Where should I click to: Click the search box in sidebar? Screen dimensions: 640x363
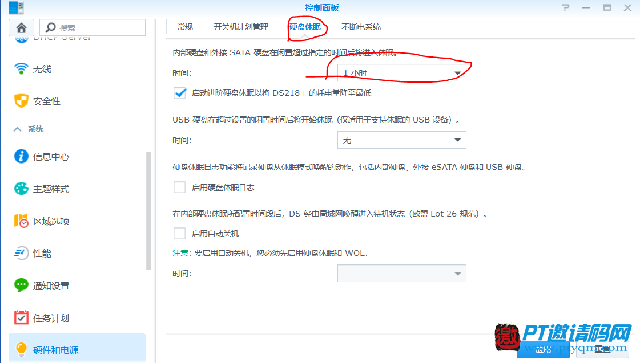pyautogui.click(x=92, y=27)
